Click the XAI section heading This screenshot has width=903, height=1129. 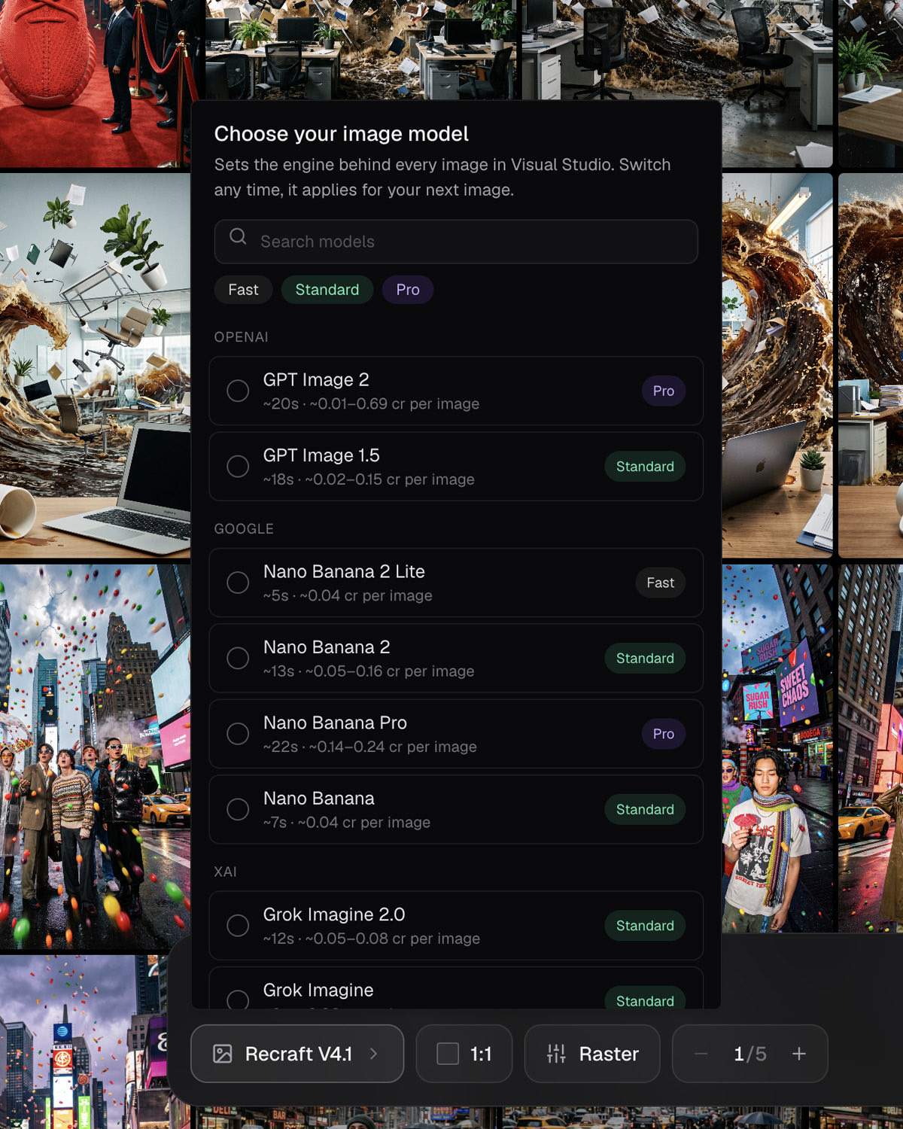coord(225,872)
